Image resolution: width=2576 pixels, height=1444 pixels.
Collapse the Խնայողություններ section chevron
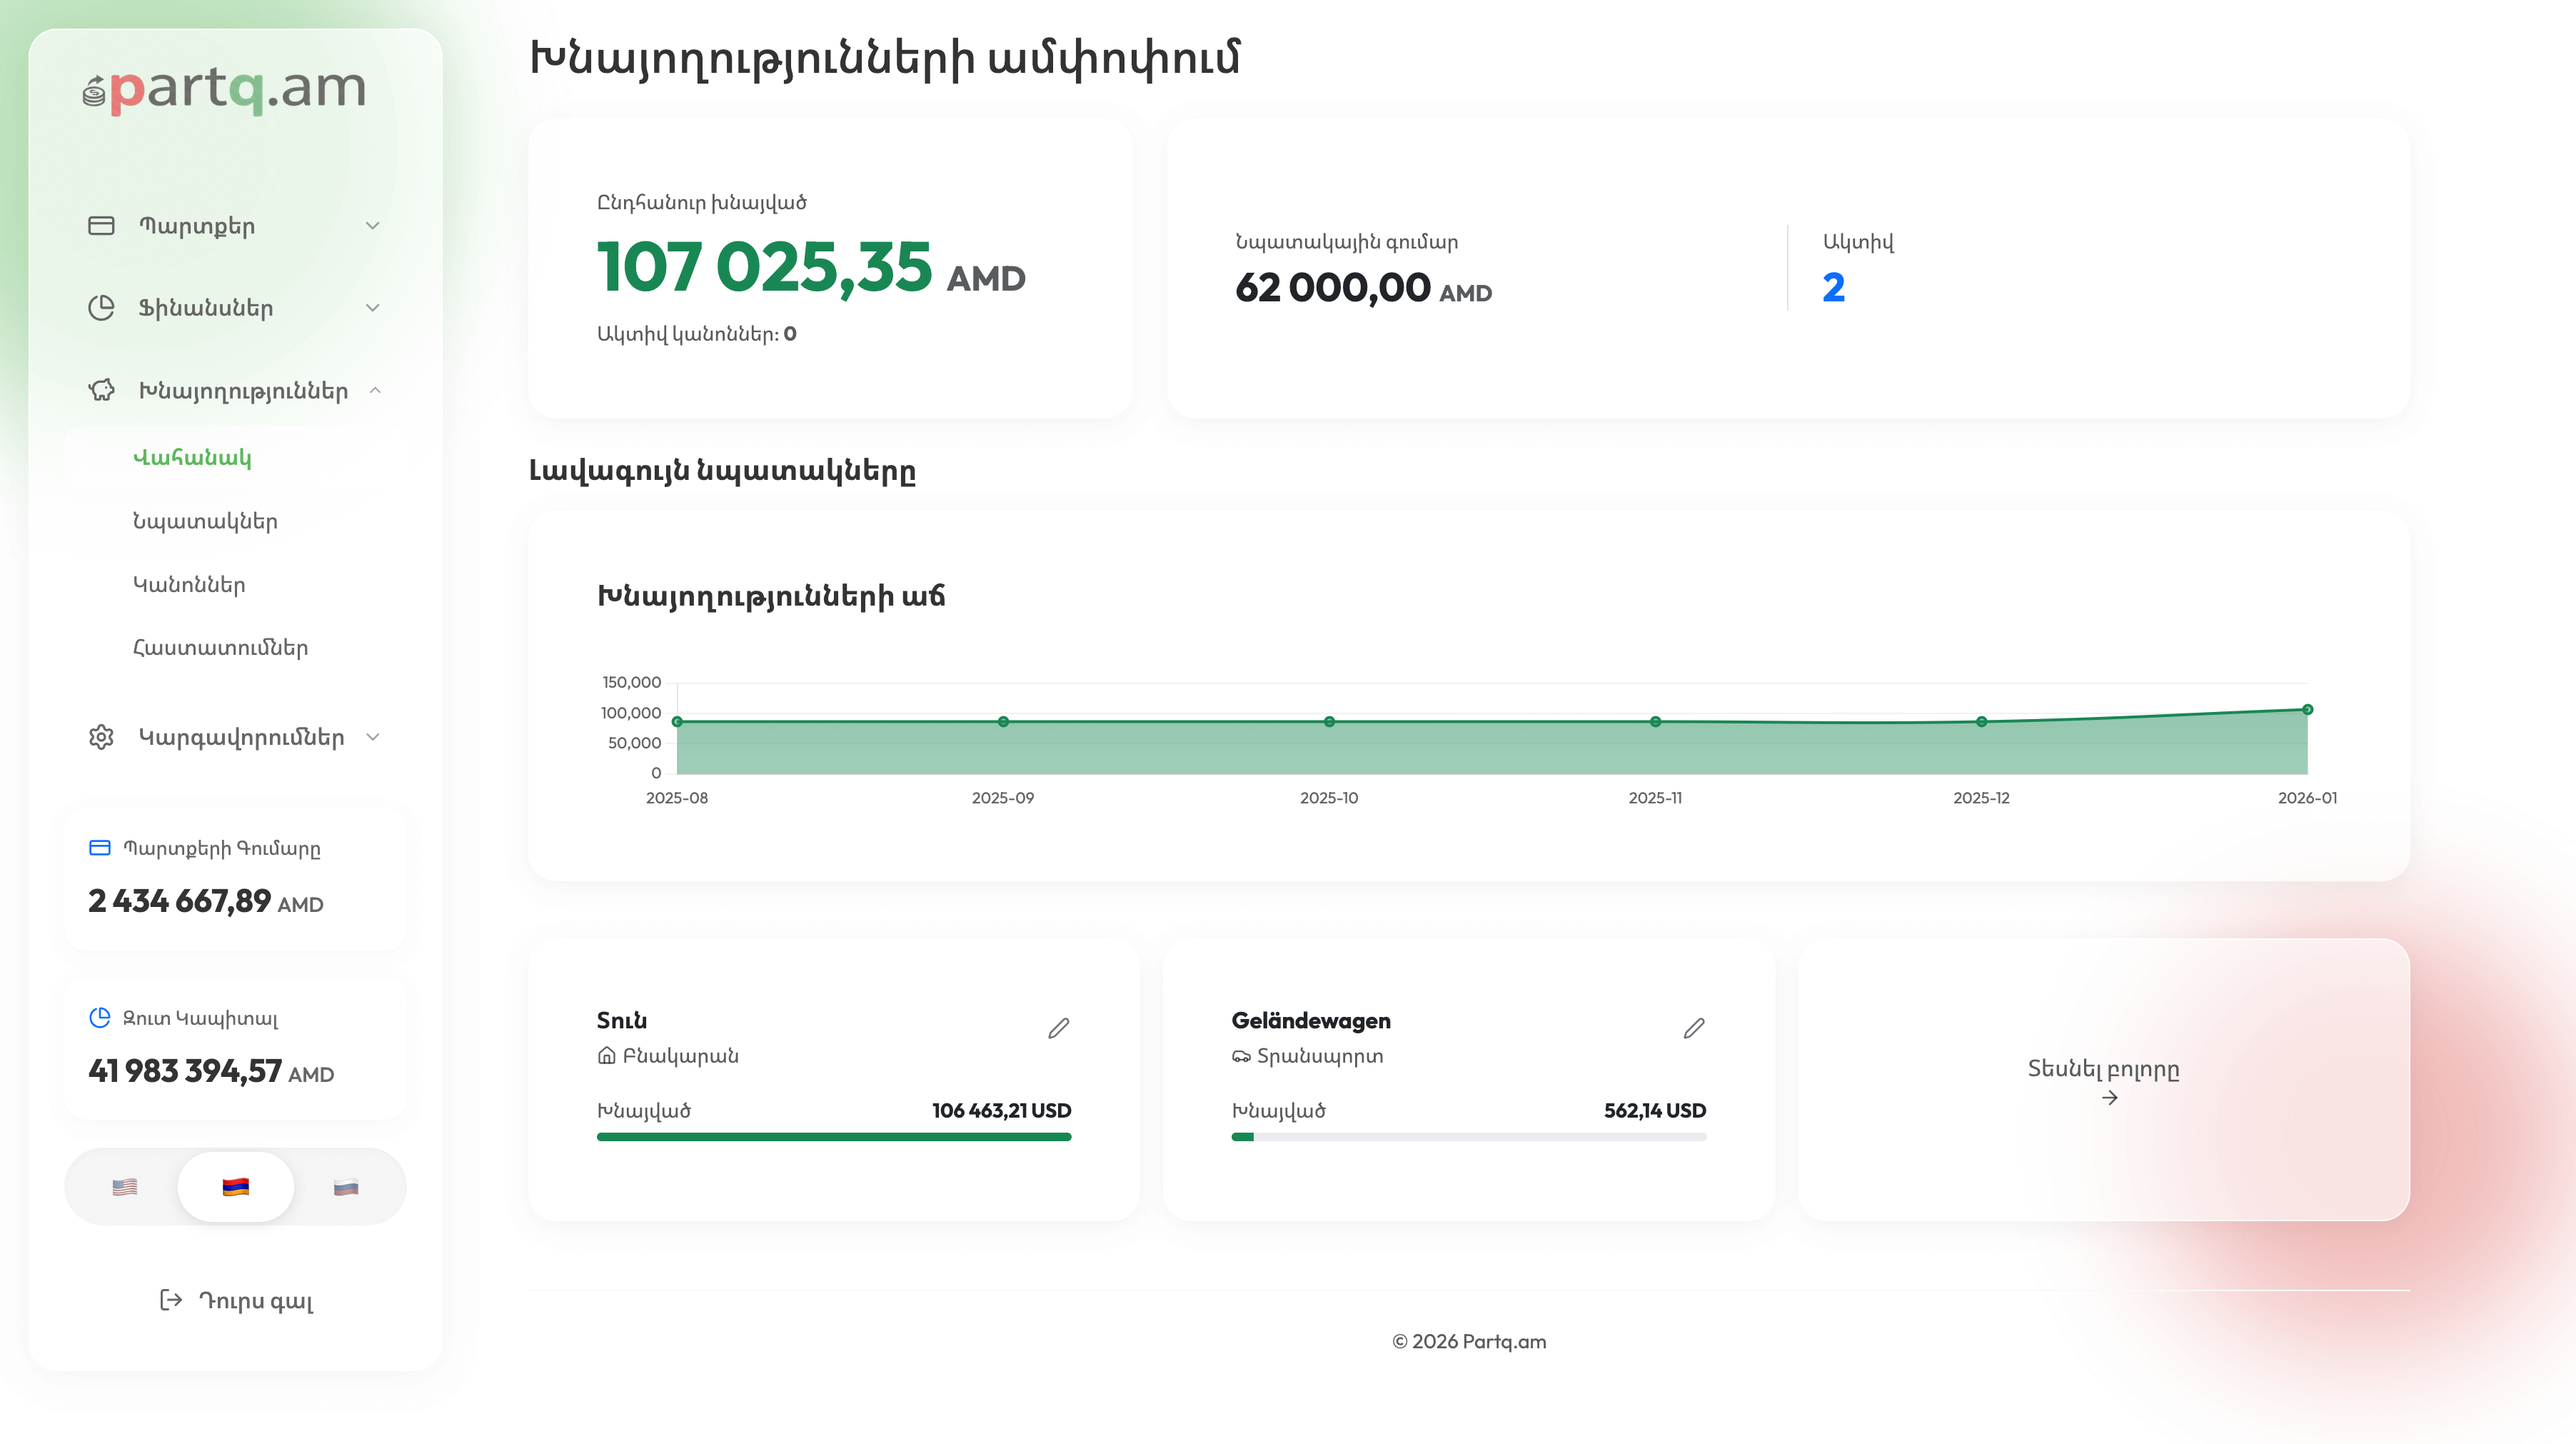(x=375, y=390)
